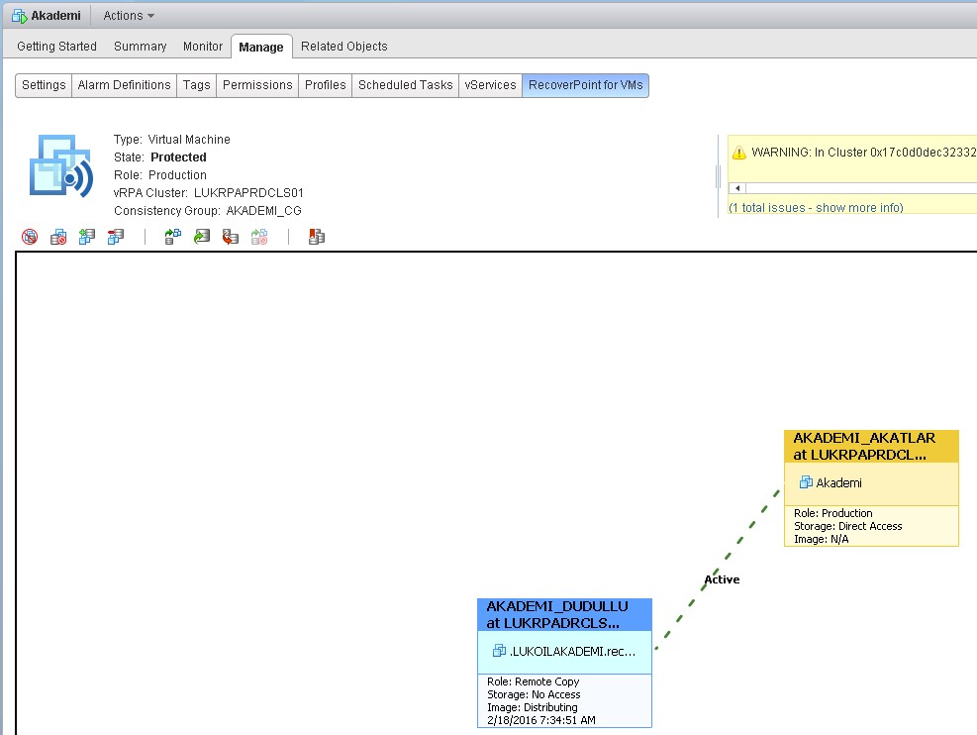Click the Akademi title label
Viewport: 977px width, 735px height.
(56, 16)
